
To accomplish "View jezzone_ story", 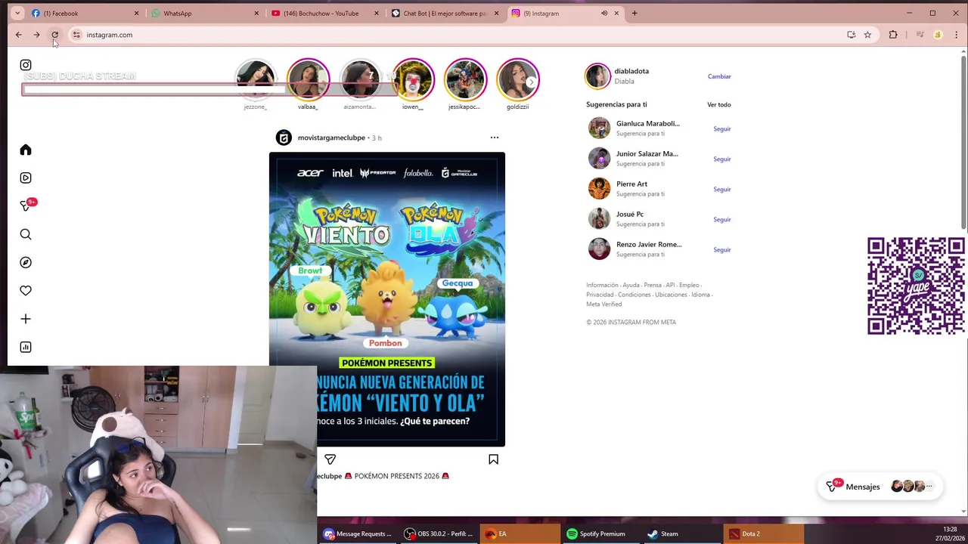I will pyautogui.click(x=256, y=79).
